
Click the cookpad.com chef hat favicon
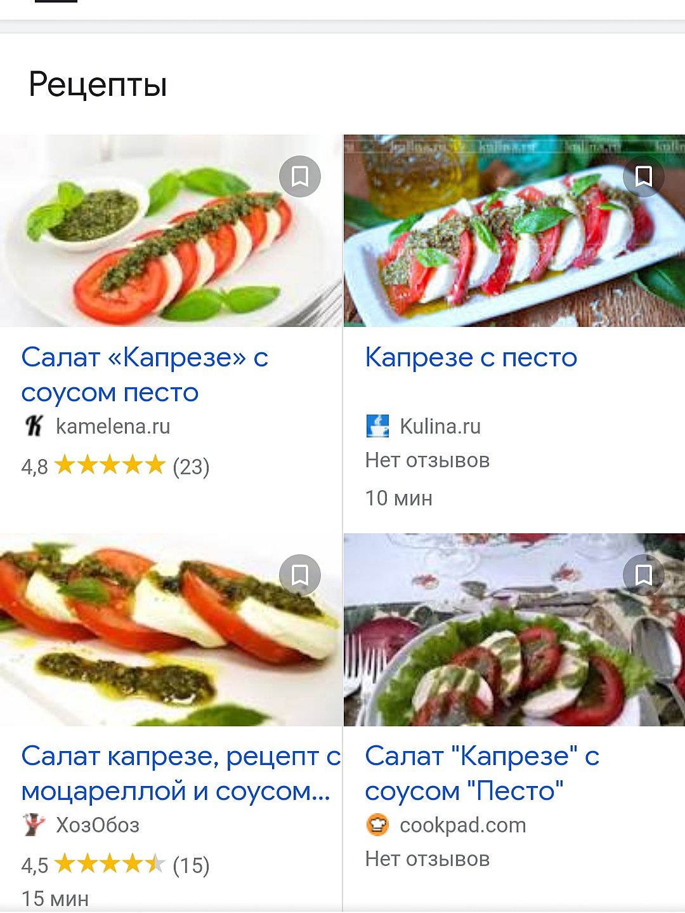click(x=378, y=825)
